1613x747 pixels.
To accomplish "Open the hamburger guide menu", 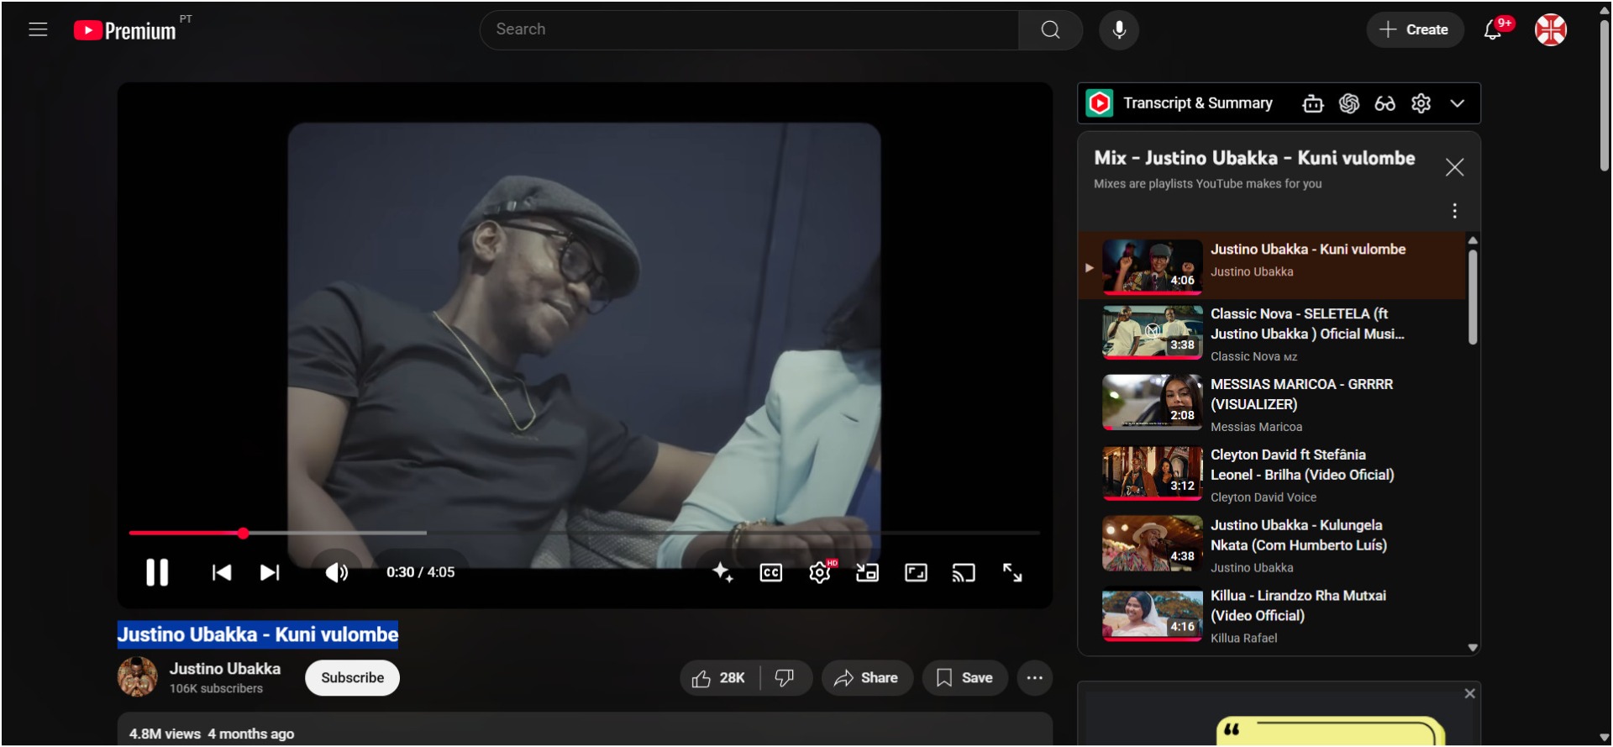I will point(38,30).
